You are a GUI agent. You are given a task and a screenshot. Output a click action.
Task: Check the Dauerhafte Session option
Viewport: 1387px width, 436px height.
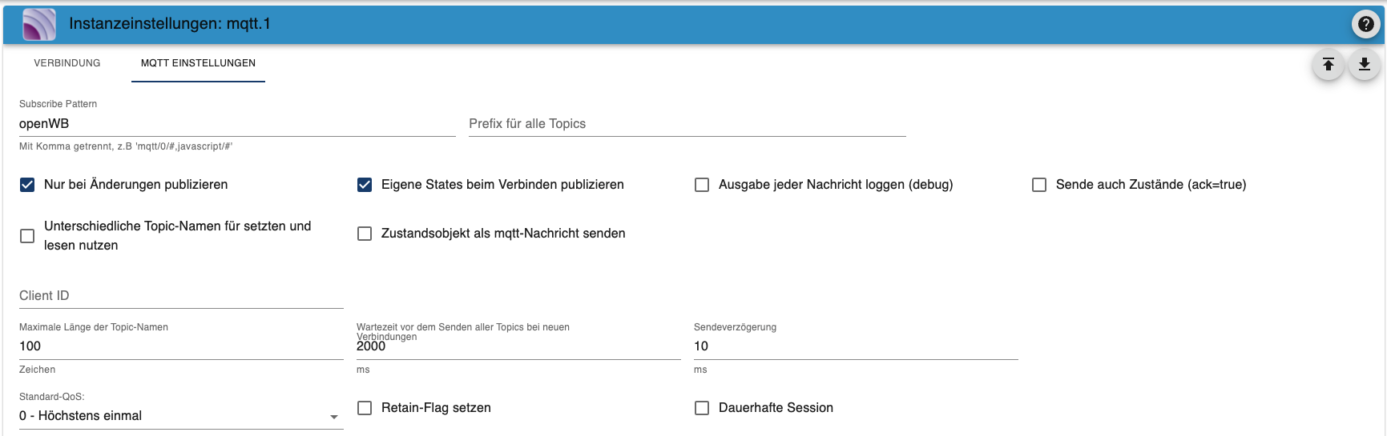point(702,408)
